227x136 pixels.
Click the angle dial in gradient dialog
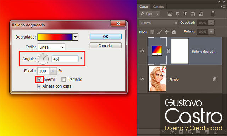(x=43, y=59)
